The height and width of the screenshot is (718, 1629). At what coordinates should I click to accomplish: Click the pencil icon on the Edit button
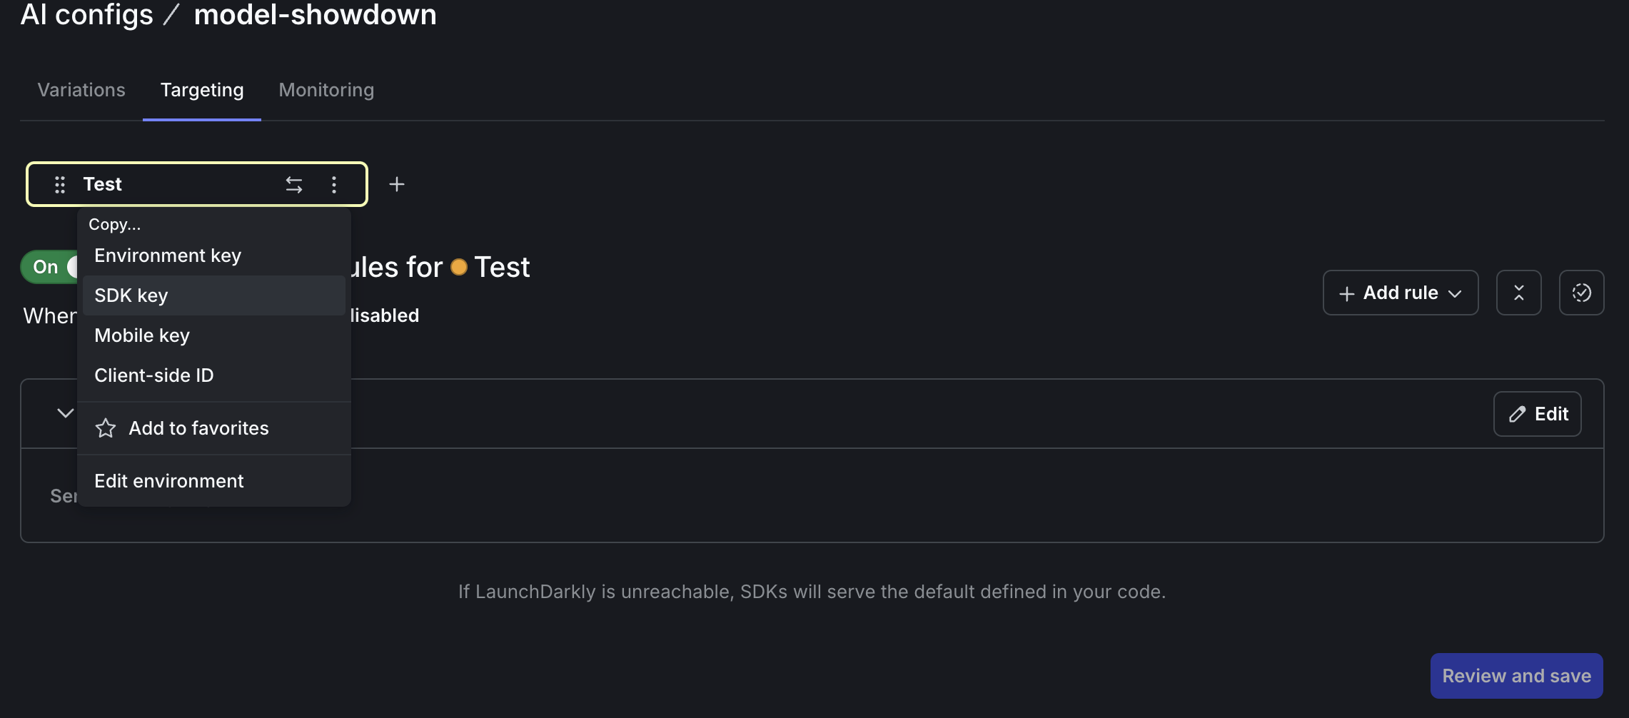1515,414
